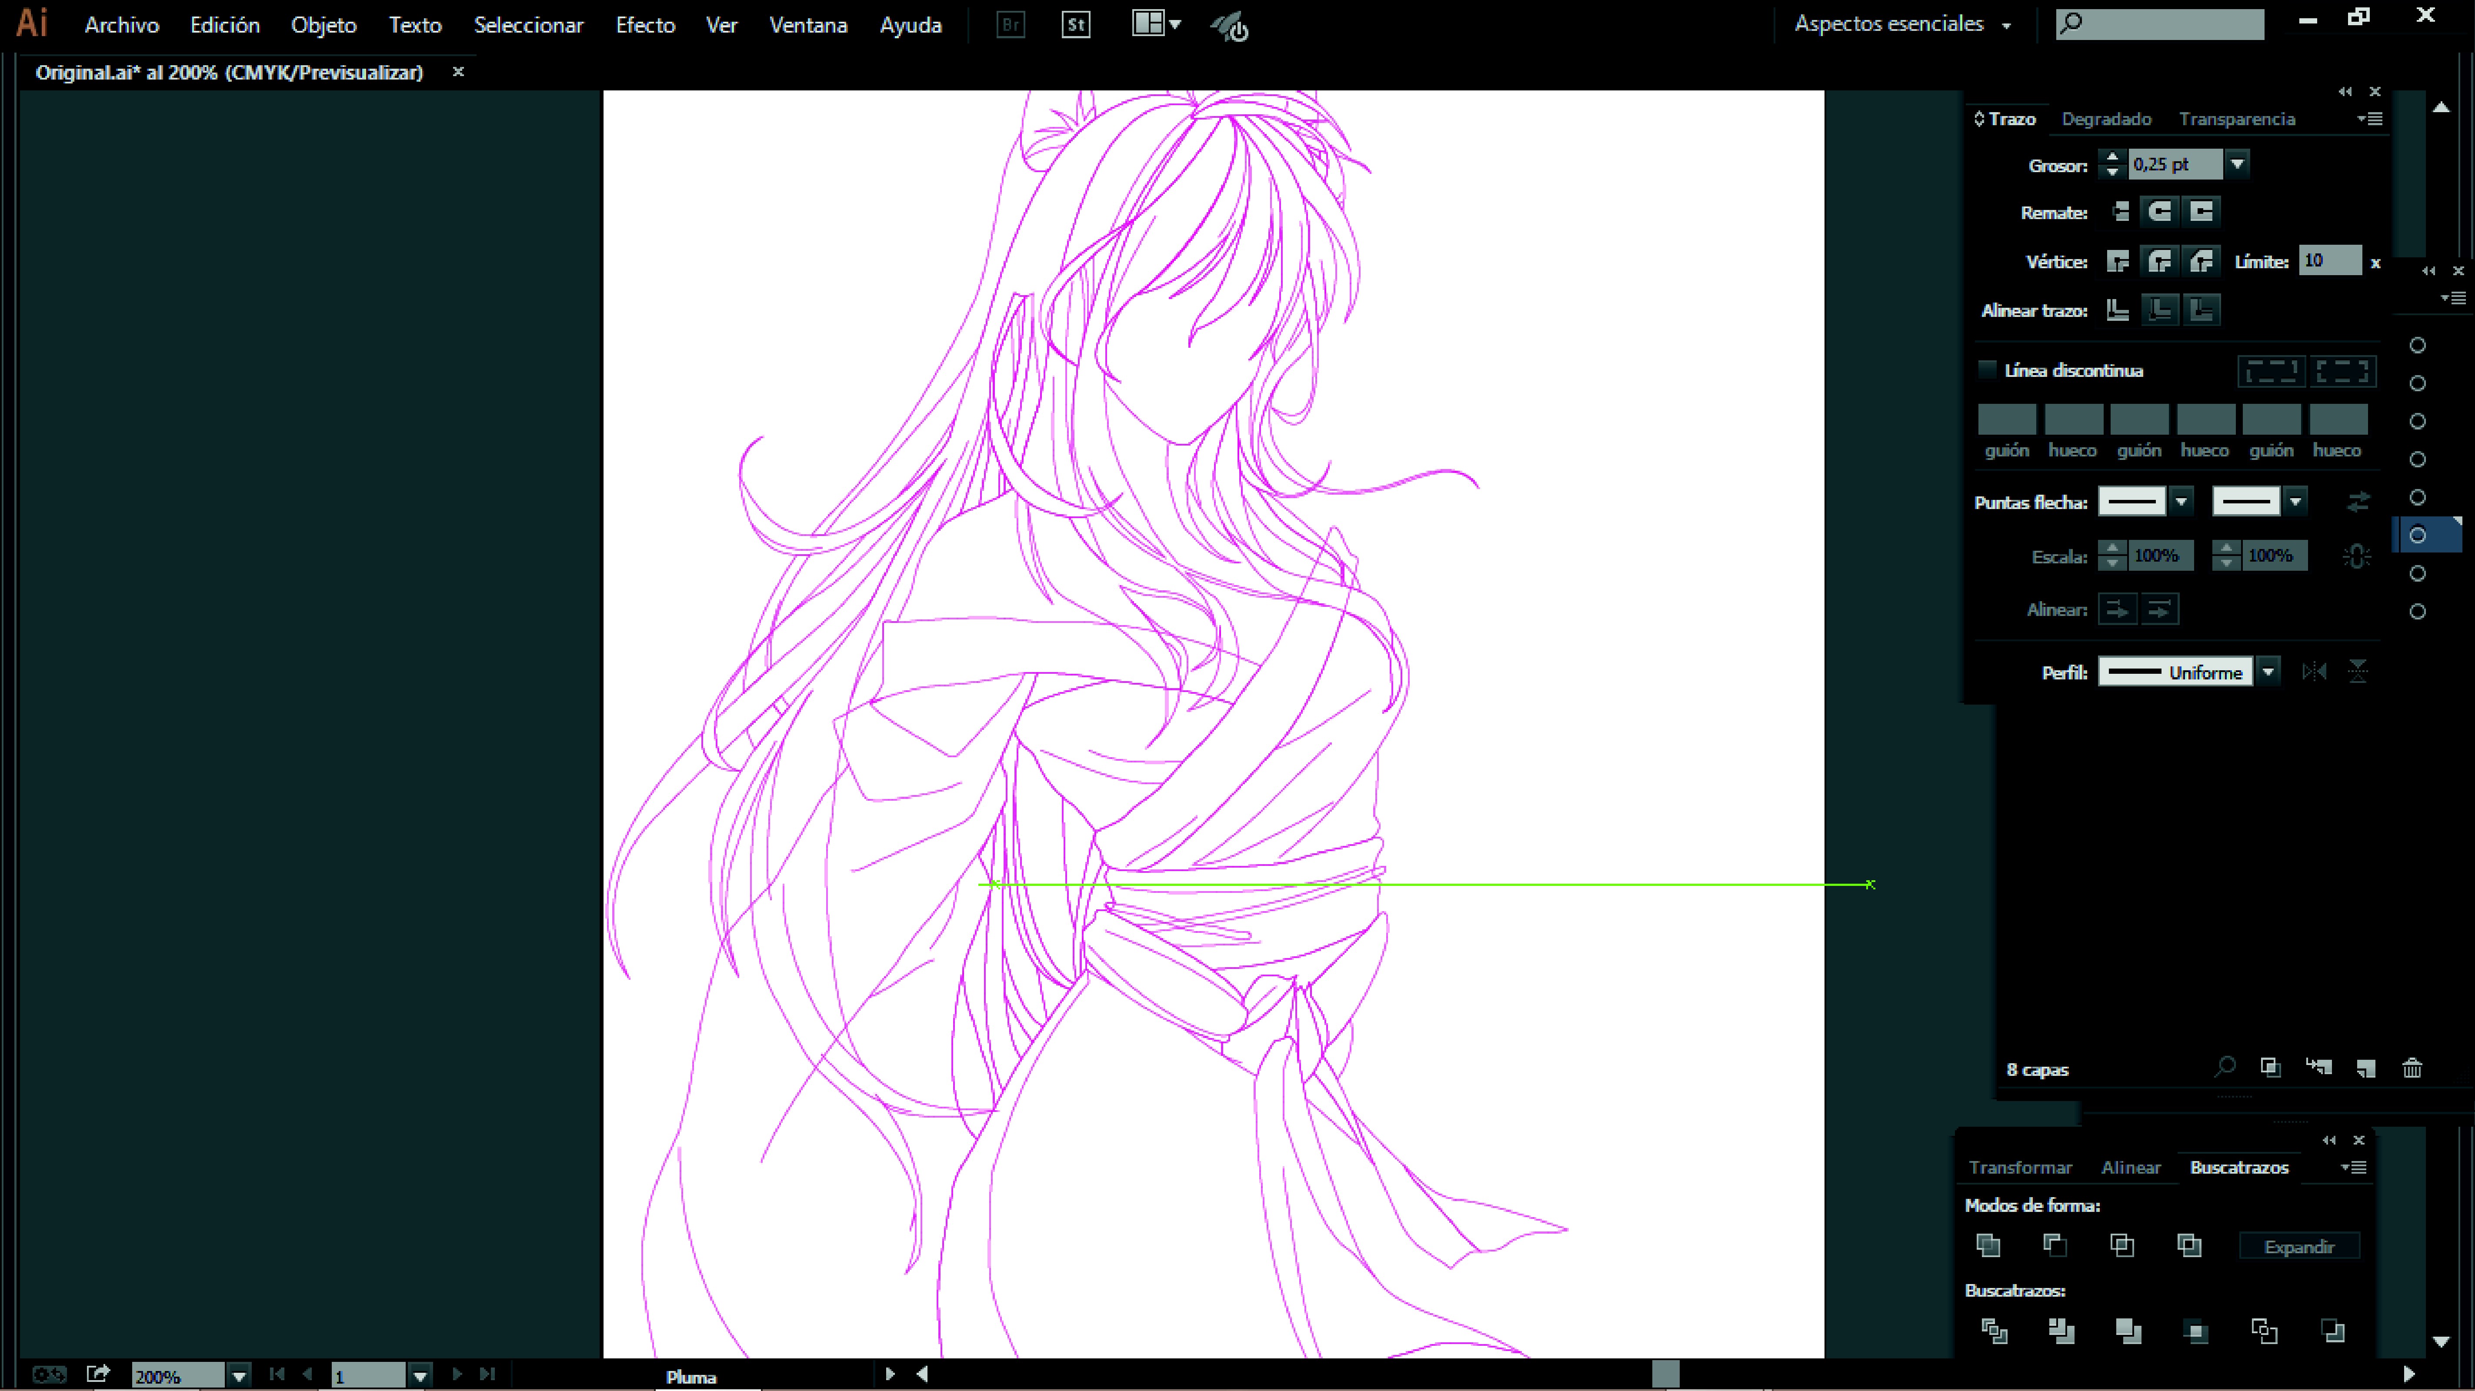
Task: Align stroke to outside icon
Action: (x=2201, y=309)
